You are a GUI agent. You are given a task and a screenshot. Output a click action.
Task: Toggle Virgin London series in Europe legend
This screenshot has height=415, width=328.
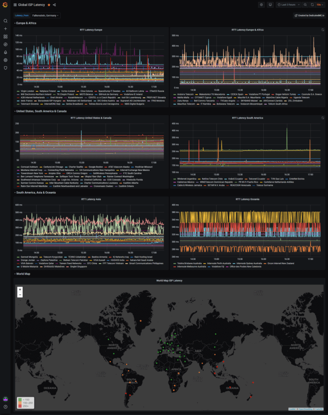point(27,91)
